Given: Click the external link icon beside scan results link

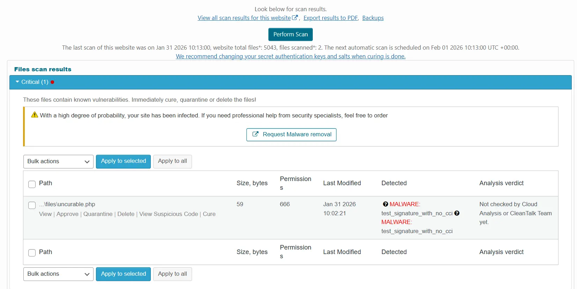Looking at the screenshot, I should [x=295, y=17].
